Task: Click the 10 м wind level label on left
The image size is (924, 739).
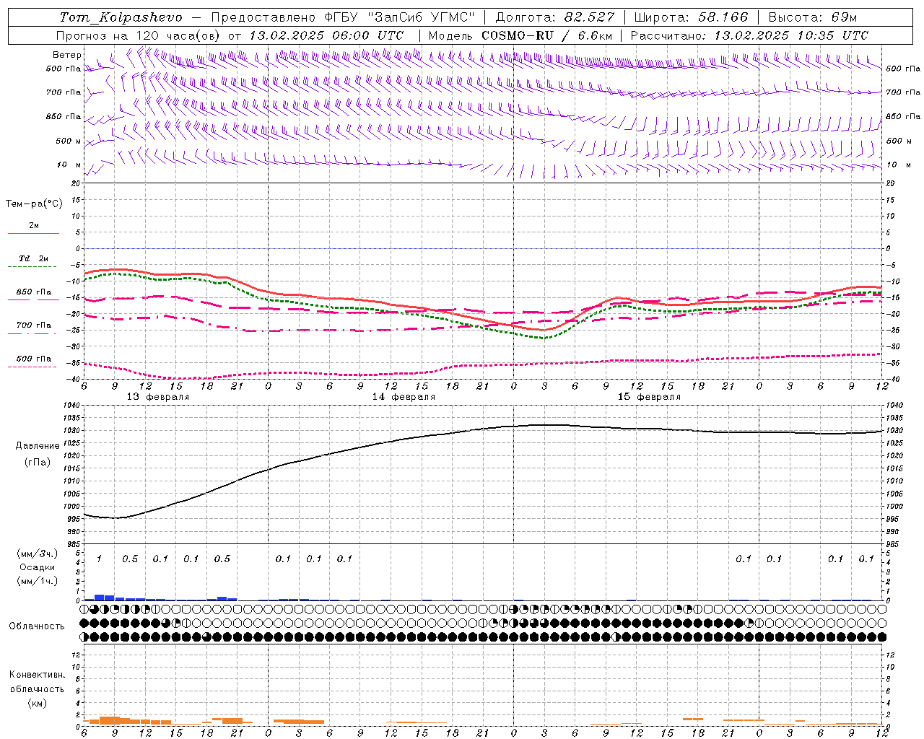Action: (x=69, y=165)
